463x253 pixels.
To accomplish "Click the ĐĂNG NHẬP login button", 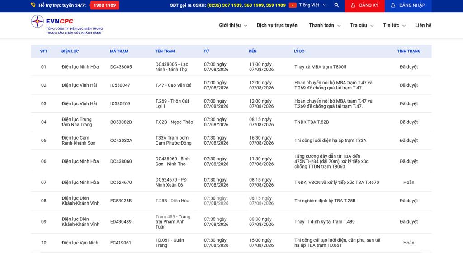I will pos(408,5).
